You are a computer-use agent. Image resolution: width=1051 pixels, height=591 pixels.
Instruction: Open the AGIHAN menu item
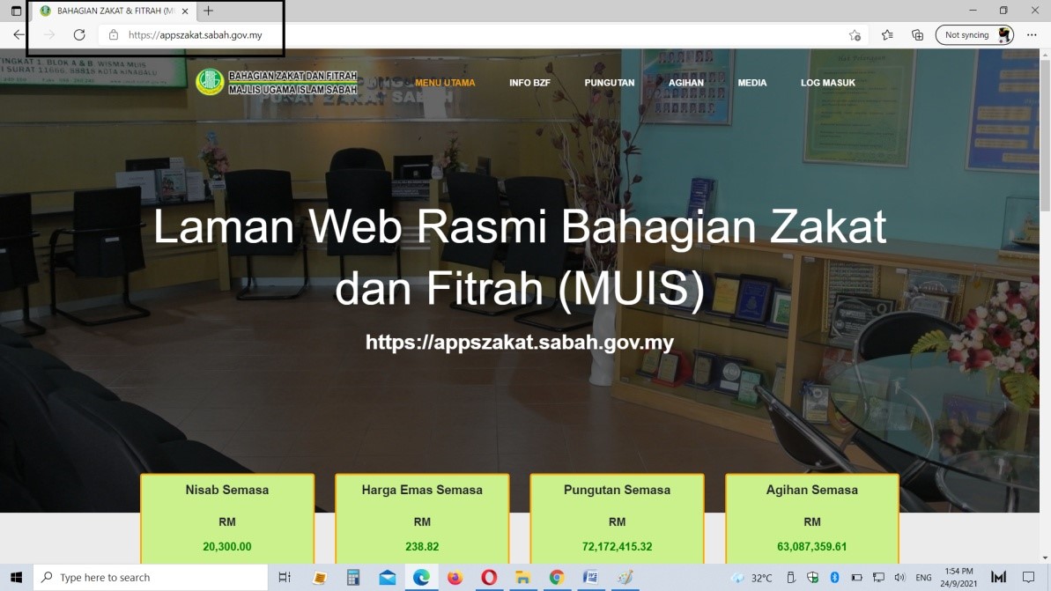coord(685,83)
